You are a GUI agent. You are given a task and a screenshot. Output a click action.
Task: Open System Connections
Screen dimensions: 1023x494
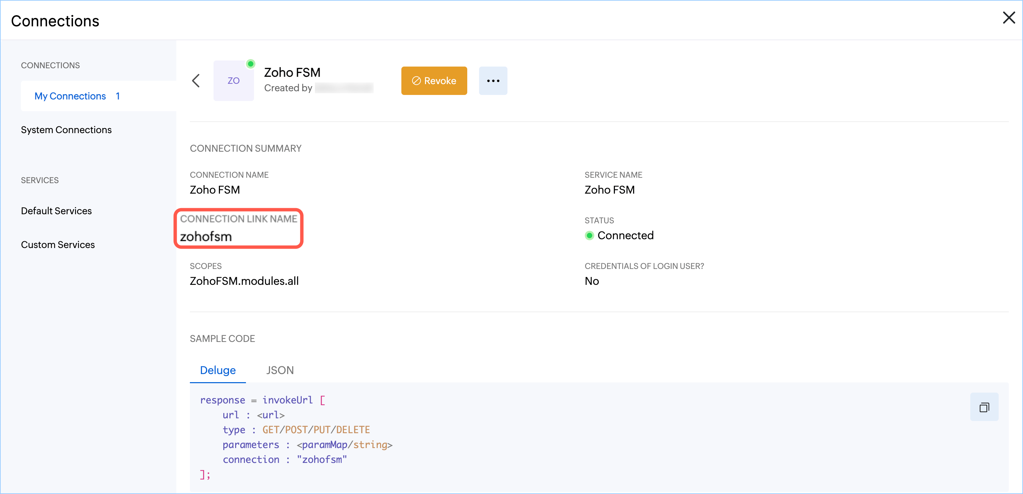[x=66, y=130]
